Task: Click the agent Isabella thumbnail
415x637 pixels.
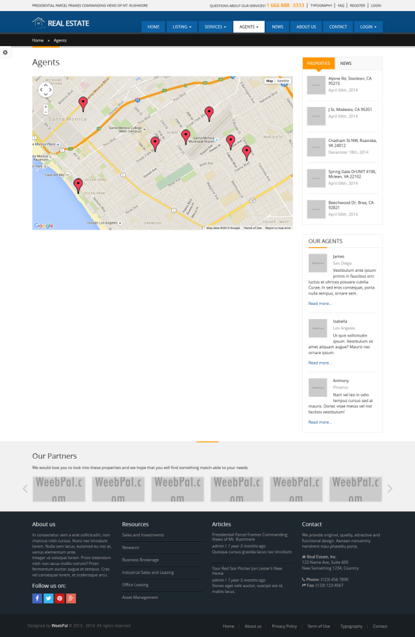Action: point(318,328)
